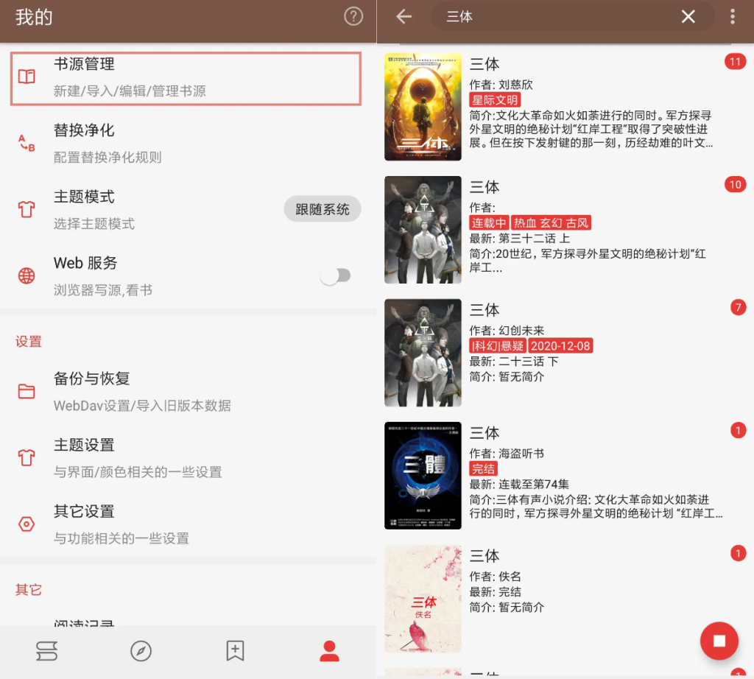Select the 我的 page title
This screenshot has width=754, height=679.
click(x=34, y=18)
